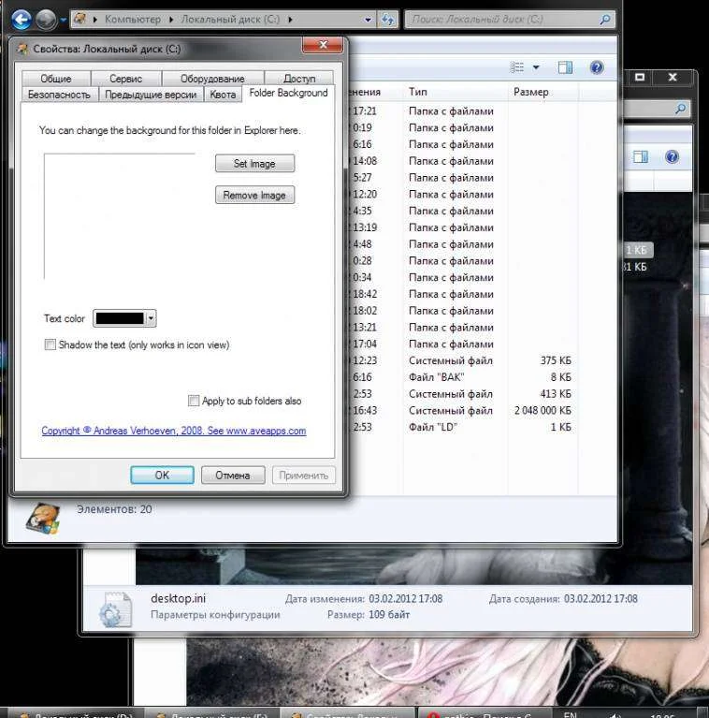The height and width of the screenshot is (718, 709).
Task: Click the drive icon in the details pane
Action: point(43,519)
